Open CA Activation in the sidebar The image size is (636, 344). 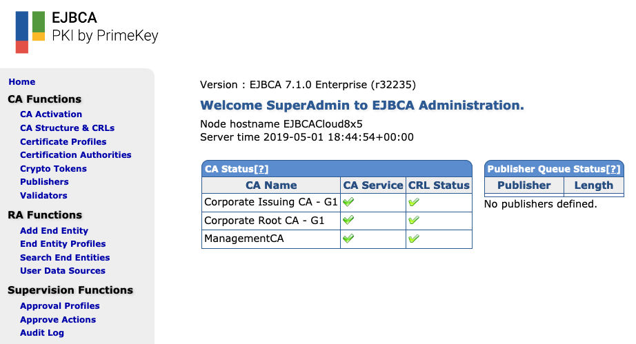pos(51,114)
